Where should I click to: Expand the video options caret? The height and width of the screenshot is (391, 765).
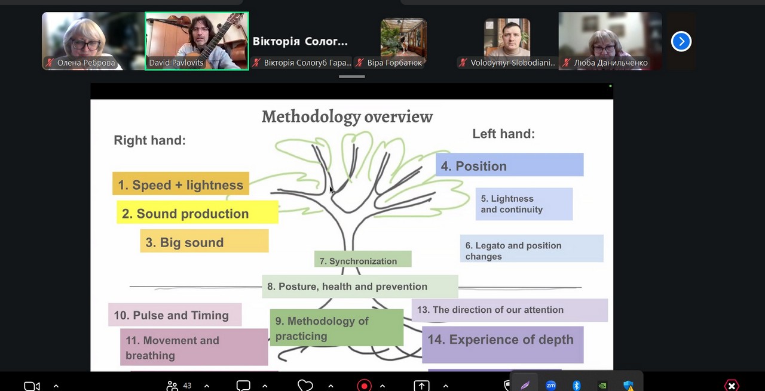click(x=56, y=386)
